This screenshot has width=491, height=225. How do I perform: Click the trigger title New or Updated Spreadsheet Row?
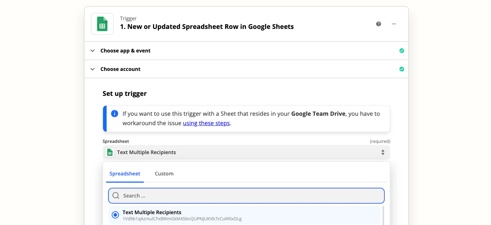[x=207, y=26]
